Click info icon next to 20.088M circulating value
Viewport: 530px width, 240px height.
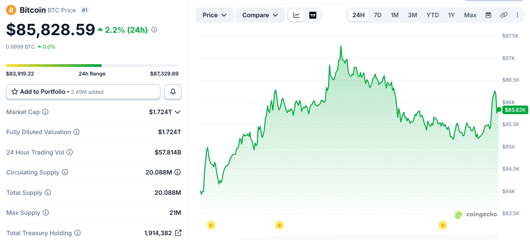click(x=177, y=172)
